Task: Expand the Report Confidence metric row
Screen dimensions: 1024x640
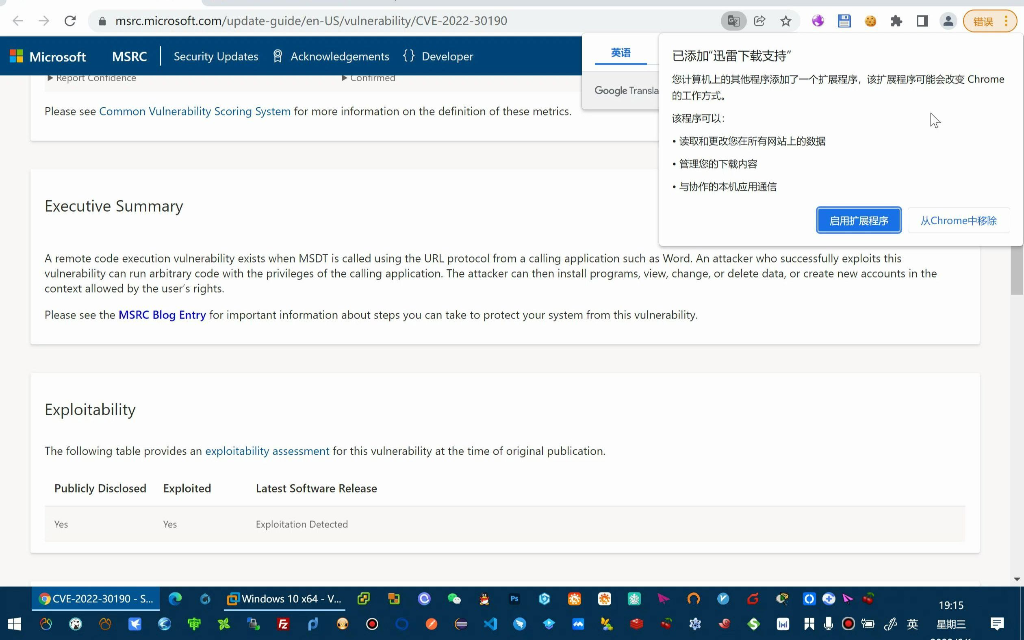Action: pos(92,78)
